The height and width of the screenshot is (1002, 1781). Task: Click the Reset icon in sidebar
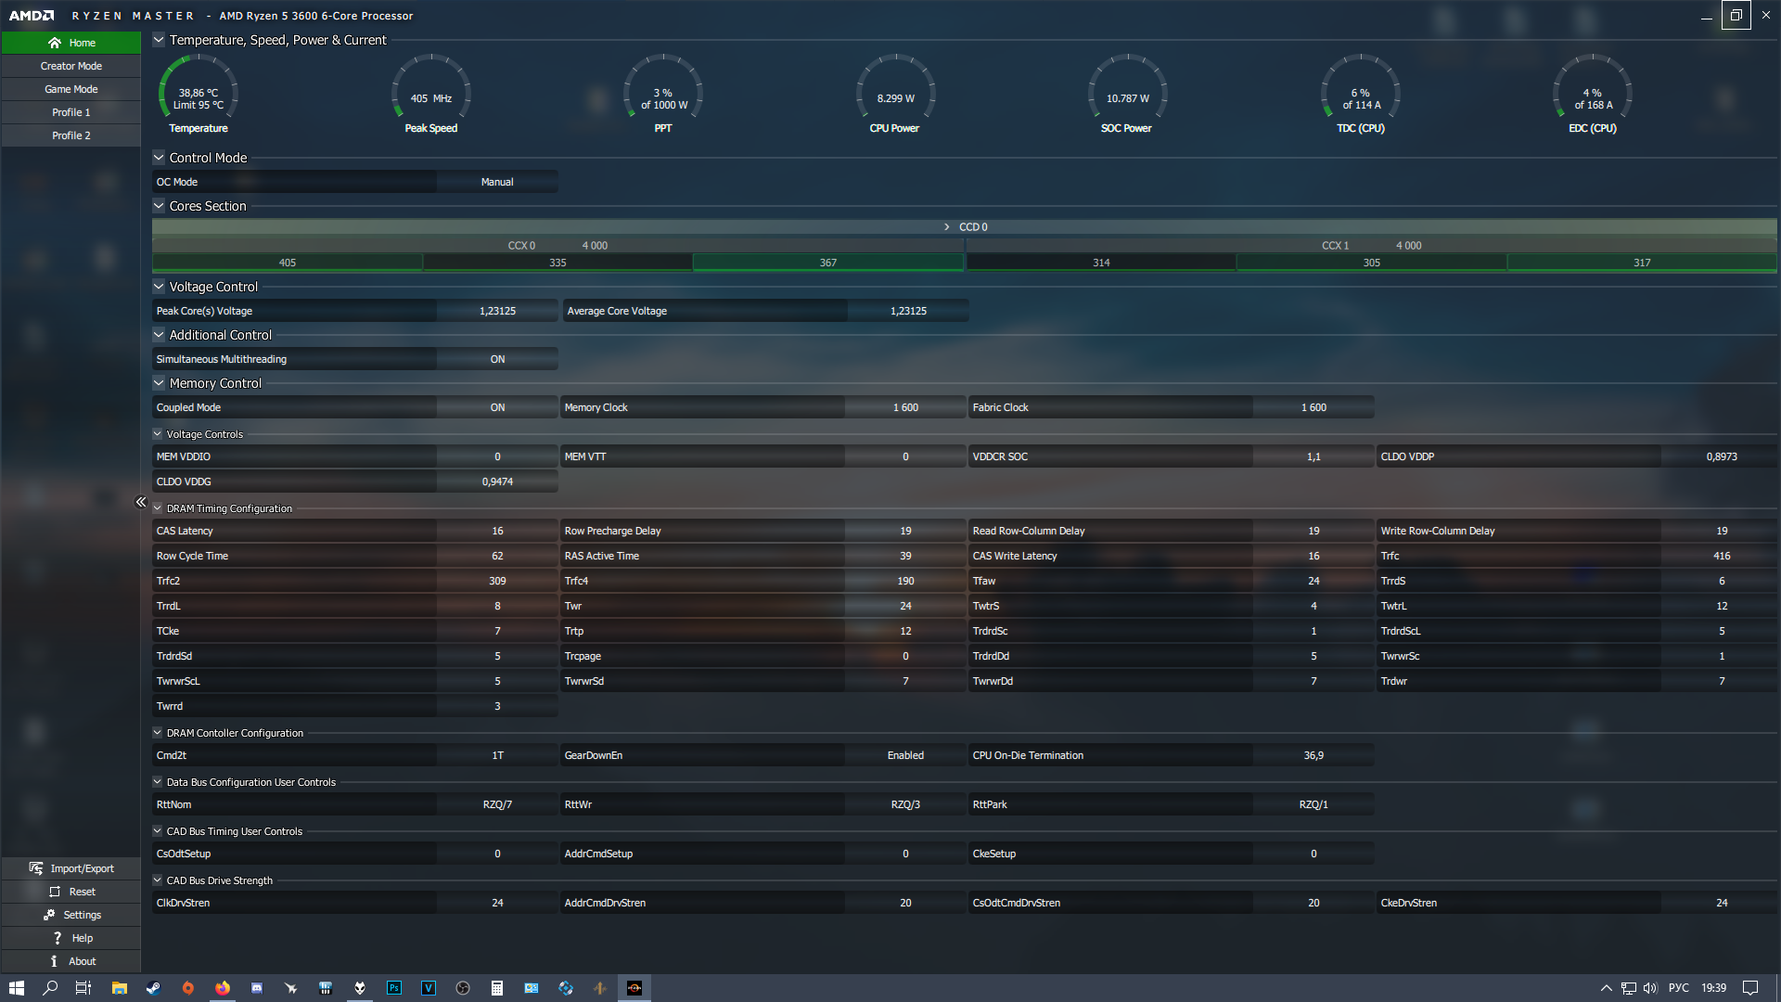(55, 892)
